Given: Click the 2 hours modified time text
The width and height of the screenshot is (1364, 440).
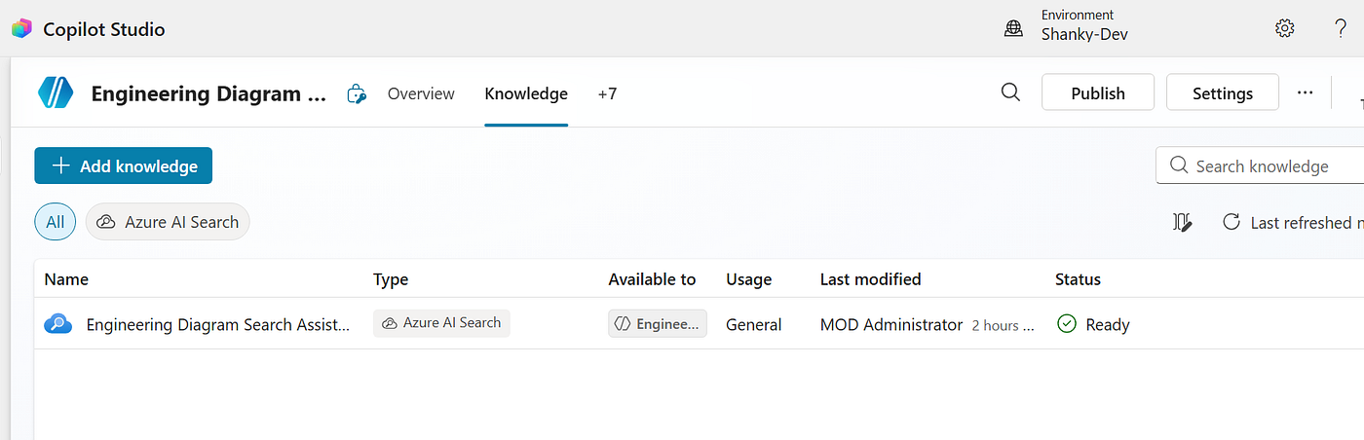Looking at the screenshot, I should pos(1003,325).
